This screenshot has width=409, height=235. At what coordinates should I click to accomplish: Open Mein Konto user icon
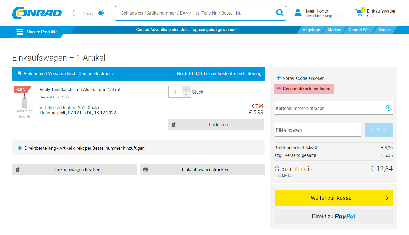point(298,13)
